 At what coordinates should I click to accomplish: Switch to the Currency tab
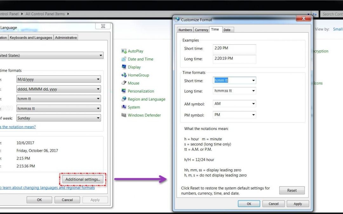pos(201,30)
